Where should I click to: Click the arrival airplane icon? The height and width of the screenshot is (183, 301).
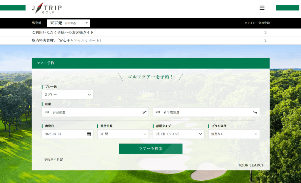pos(255,112)
